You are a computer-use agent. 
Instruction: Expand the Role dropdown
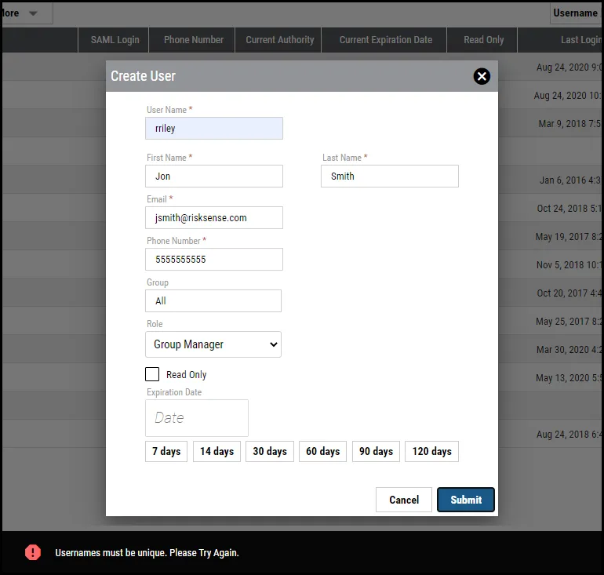point(213,344)
